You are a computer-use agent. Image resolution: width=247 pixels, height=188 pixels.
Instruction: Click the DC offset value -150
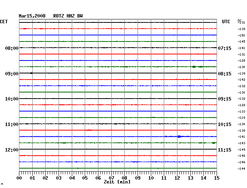(241, 35)
